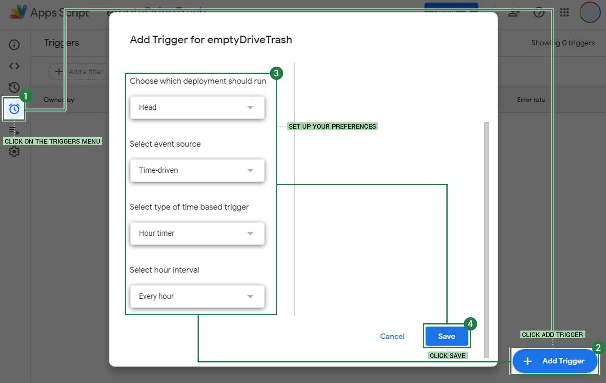The height and width of the screenshot is (383, 606).
Task: Open Project Settings with the gear icon
Action: tap(14, 152)
